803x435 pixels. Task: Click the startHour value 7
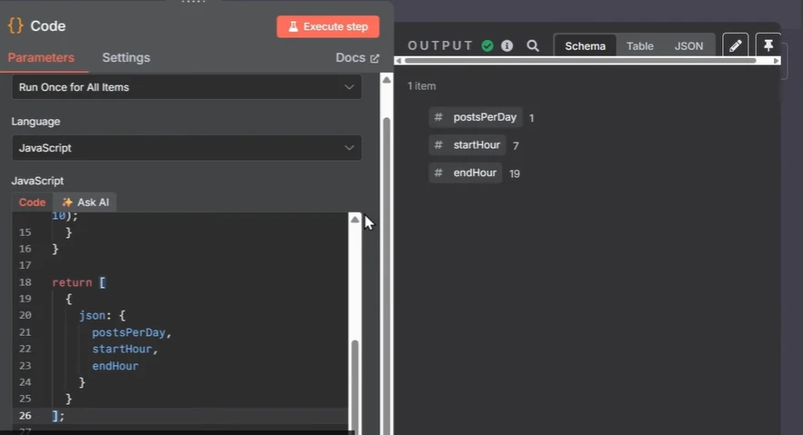[x=516, y=146]
